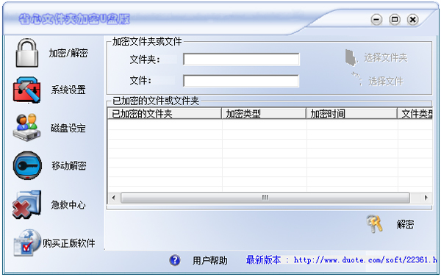Click the file icon beside 选择文件
The height and width of the screenshot is (277, 441).
tap(357, 79)
